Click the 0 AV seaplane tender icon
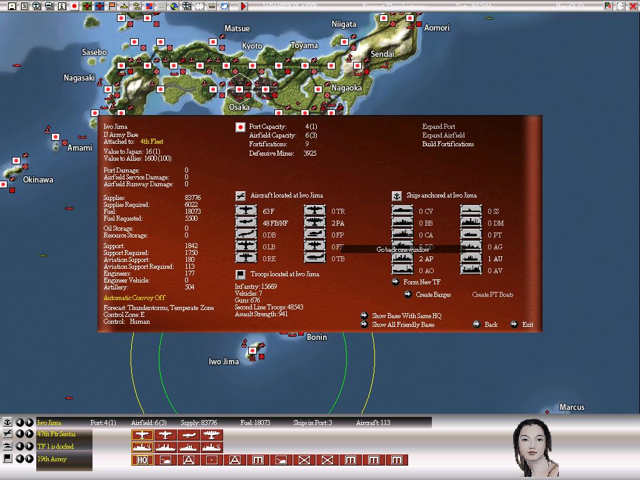Screen dimensions: 640x480 (x=471, y=270)
